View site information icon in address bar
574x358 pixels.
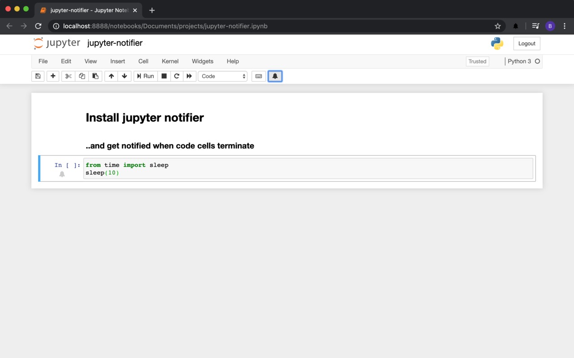(x=56, y=26)
